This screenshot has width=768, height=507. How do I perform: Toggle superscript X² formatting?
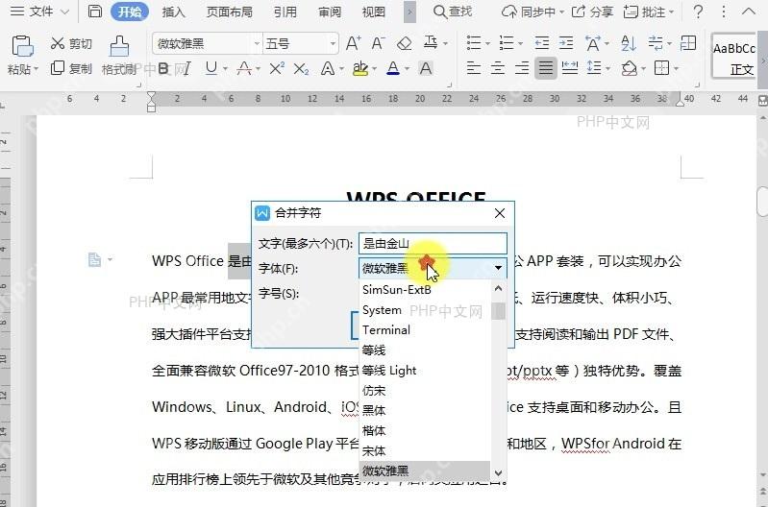[x=277, y=68]
